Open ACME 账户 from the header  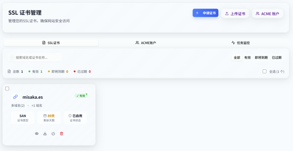[x=267, y=13]
